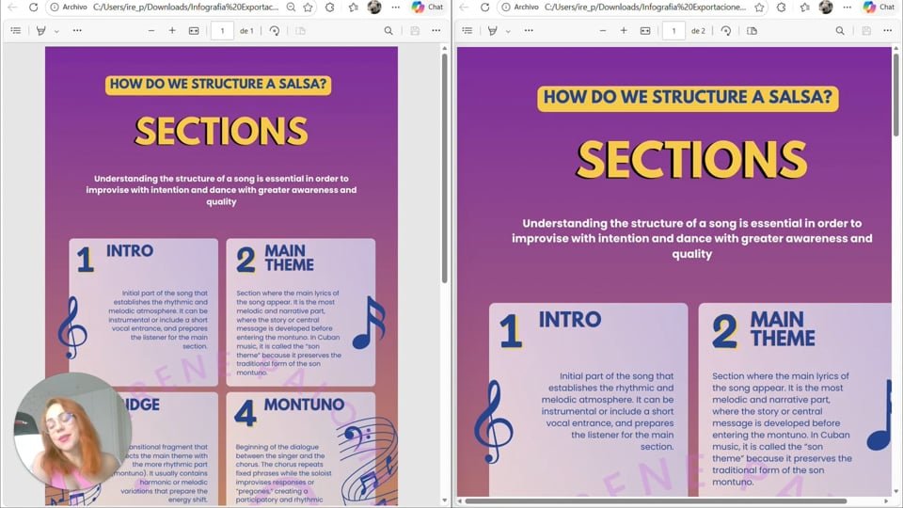Image resolution: width=903 pixels, height=508 pixels.
Task: Search within the right PDF document
Action: click(x=840, y=30)
